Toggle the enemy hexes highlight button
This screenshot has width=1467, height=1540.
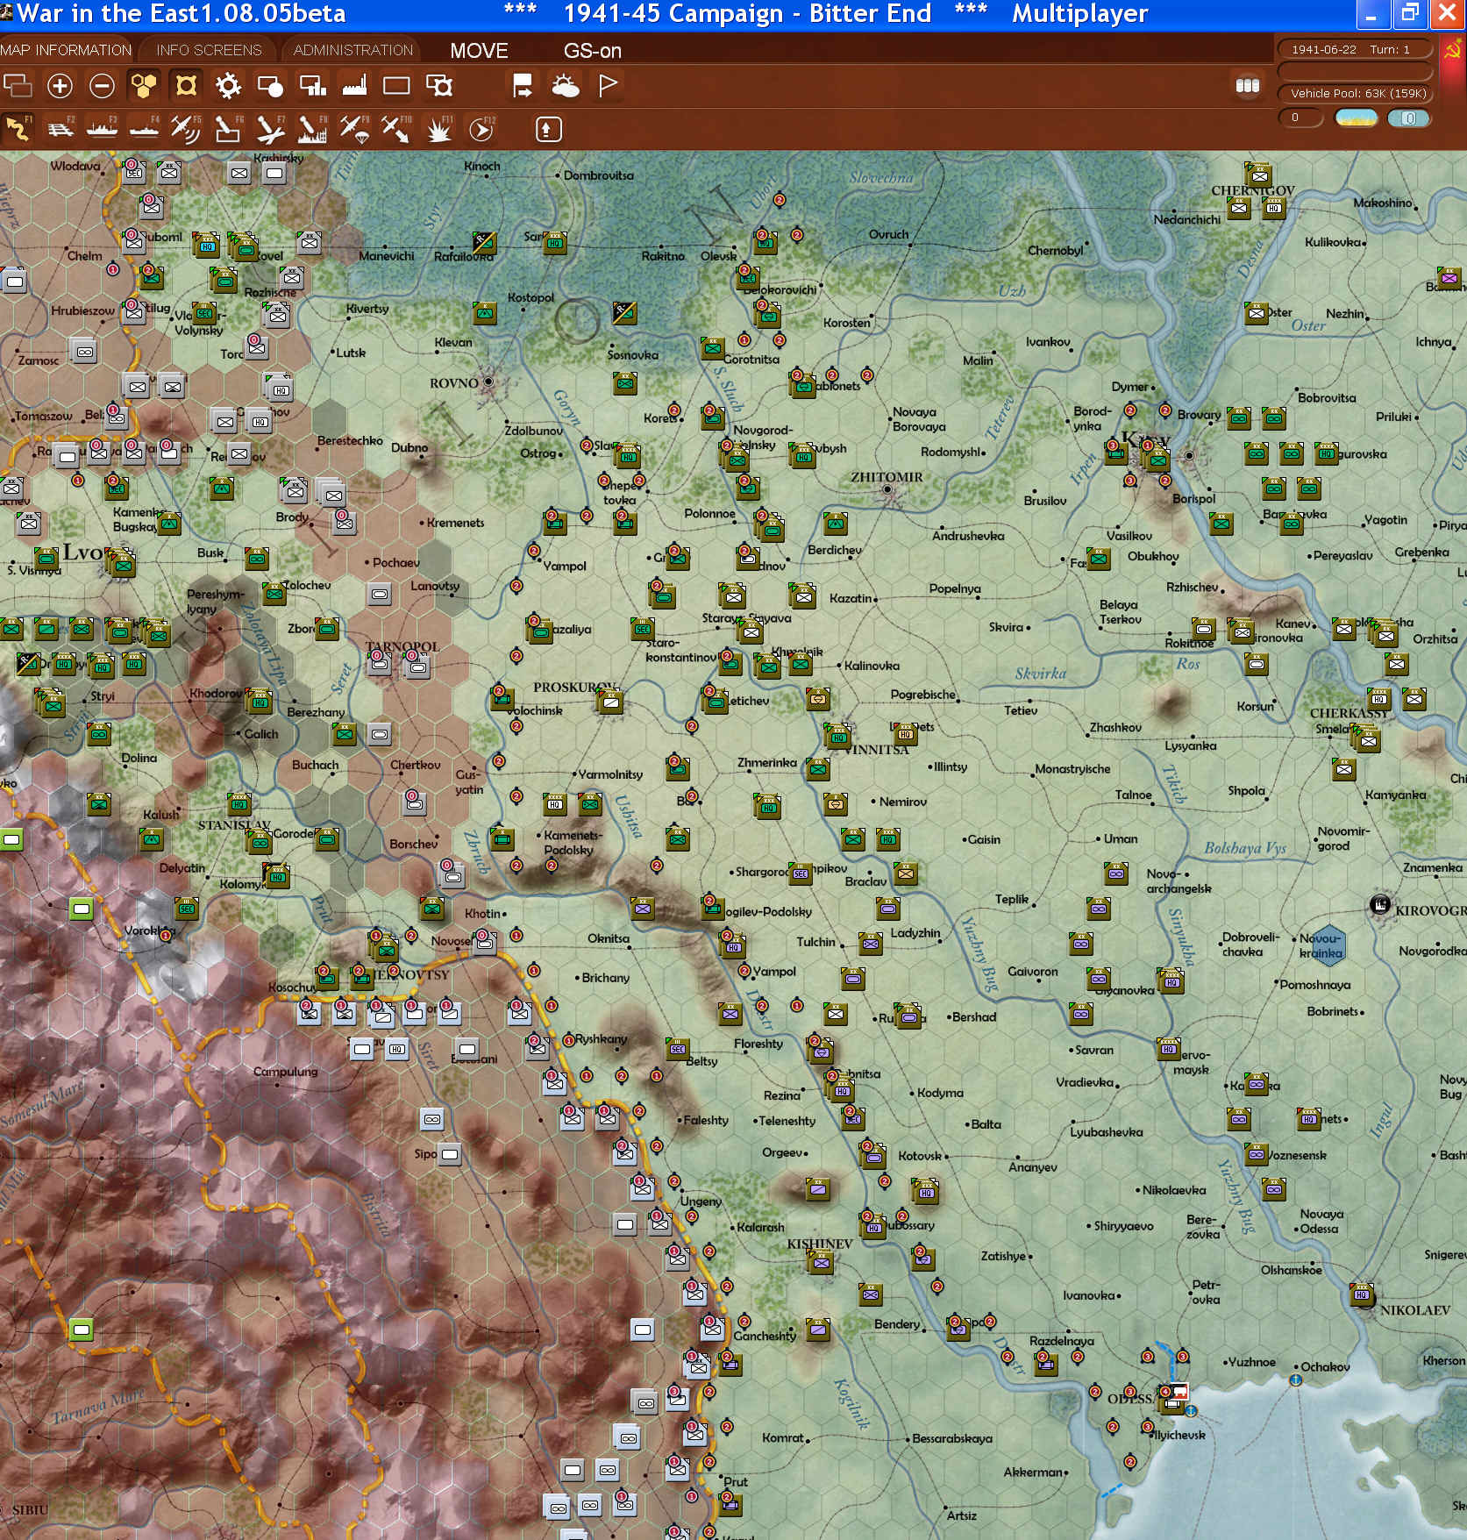186,86
